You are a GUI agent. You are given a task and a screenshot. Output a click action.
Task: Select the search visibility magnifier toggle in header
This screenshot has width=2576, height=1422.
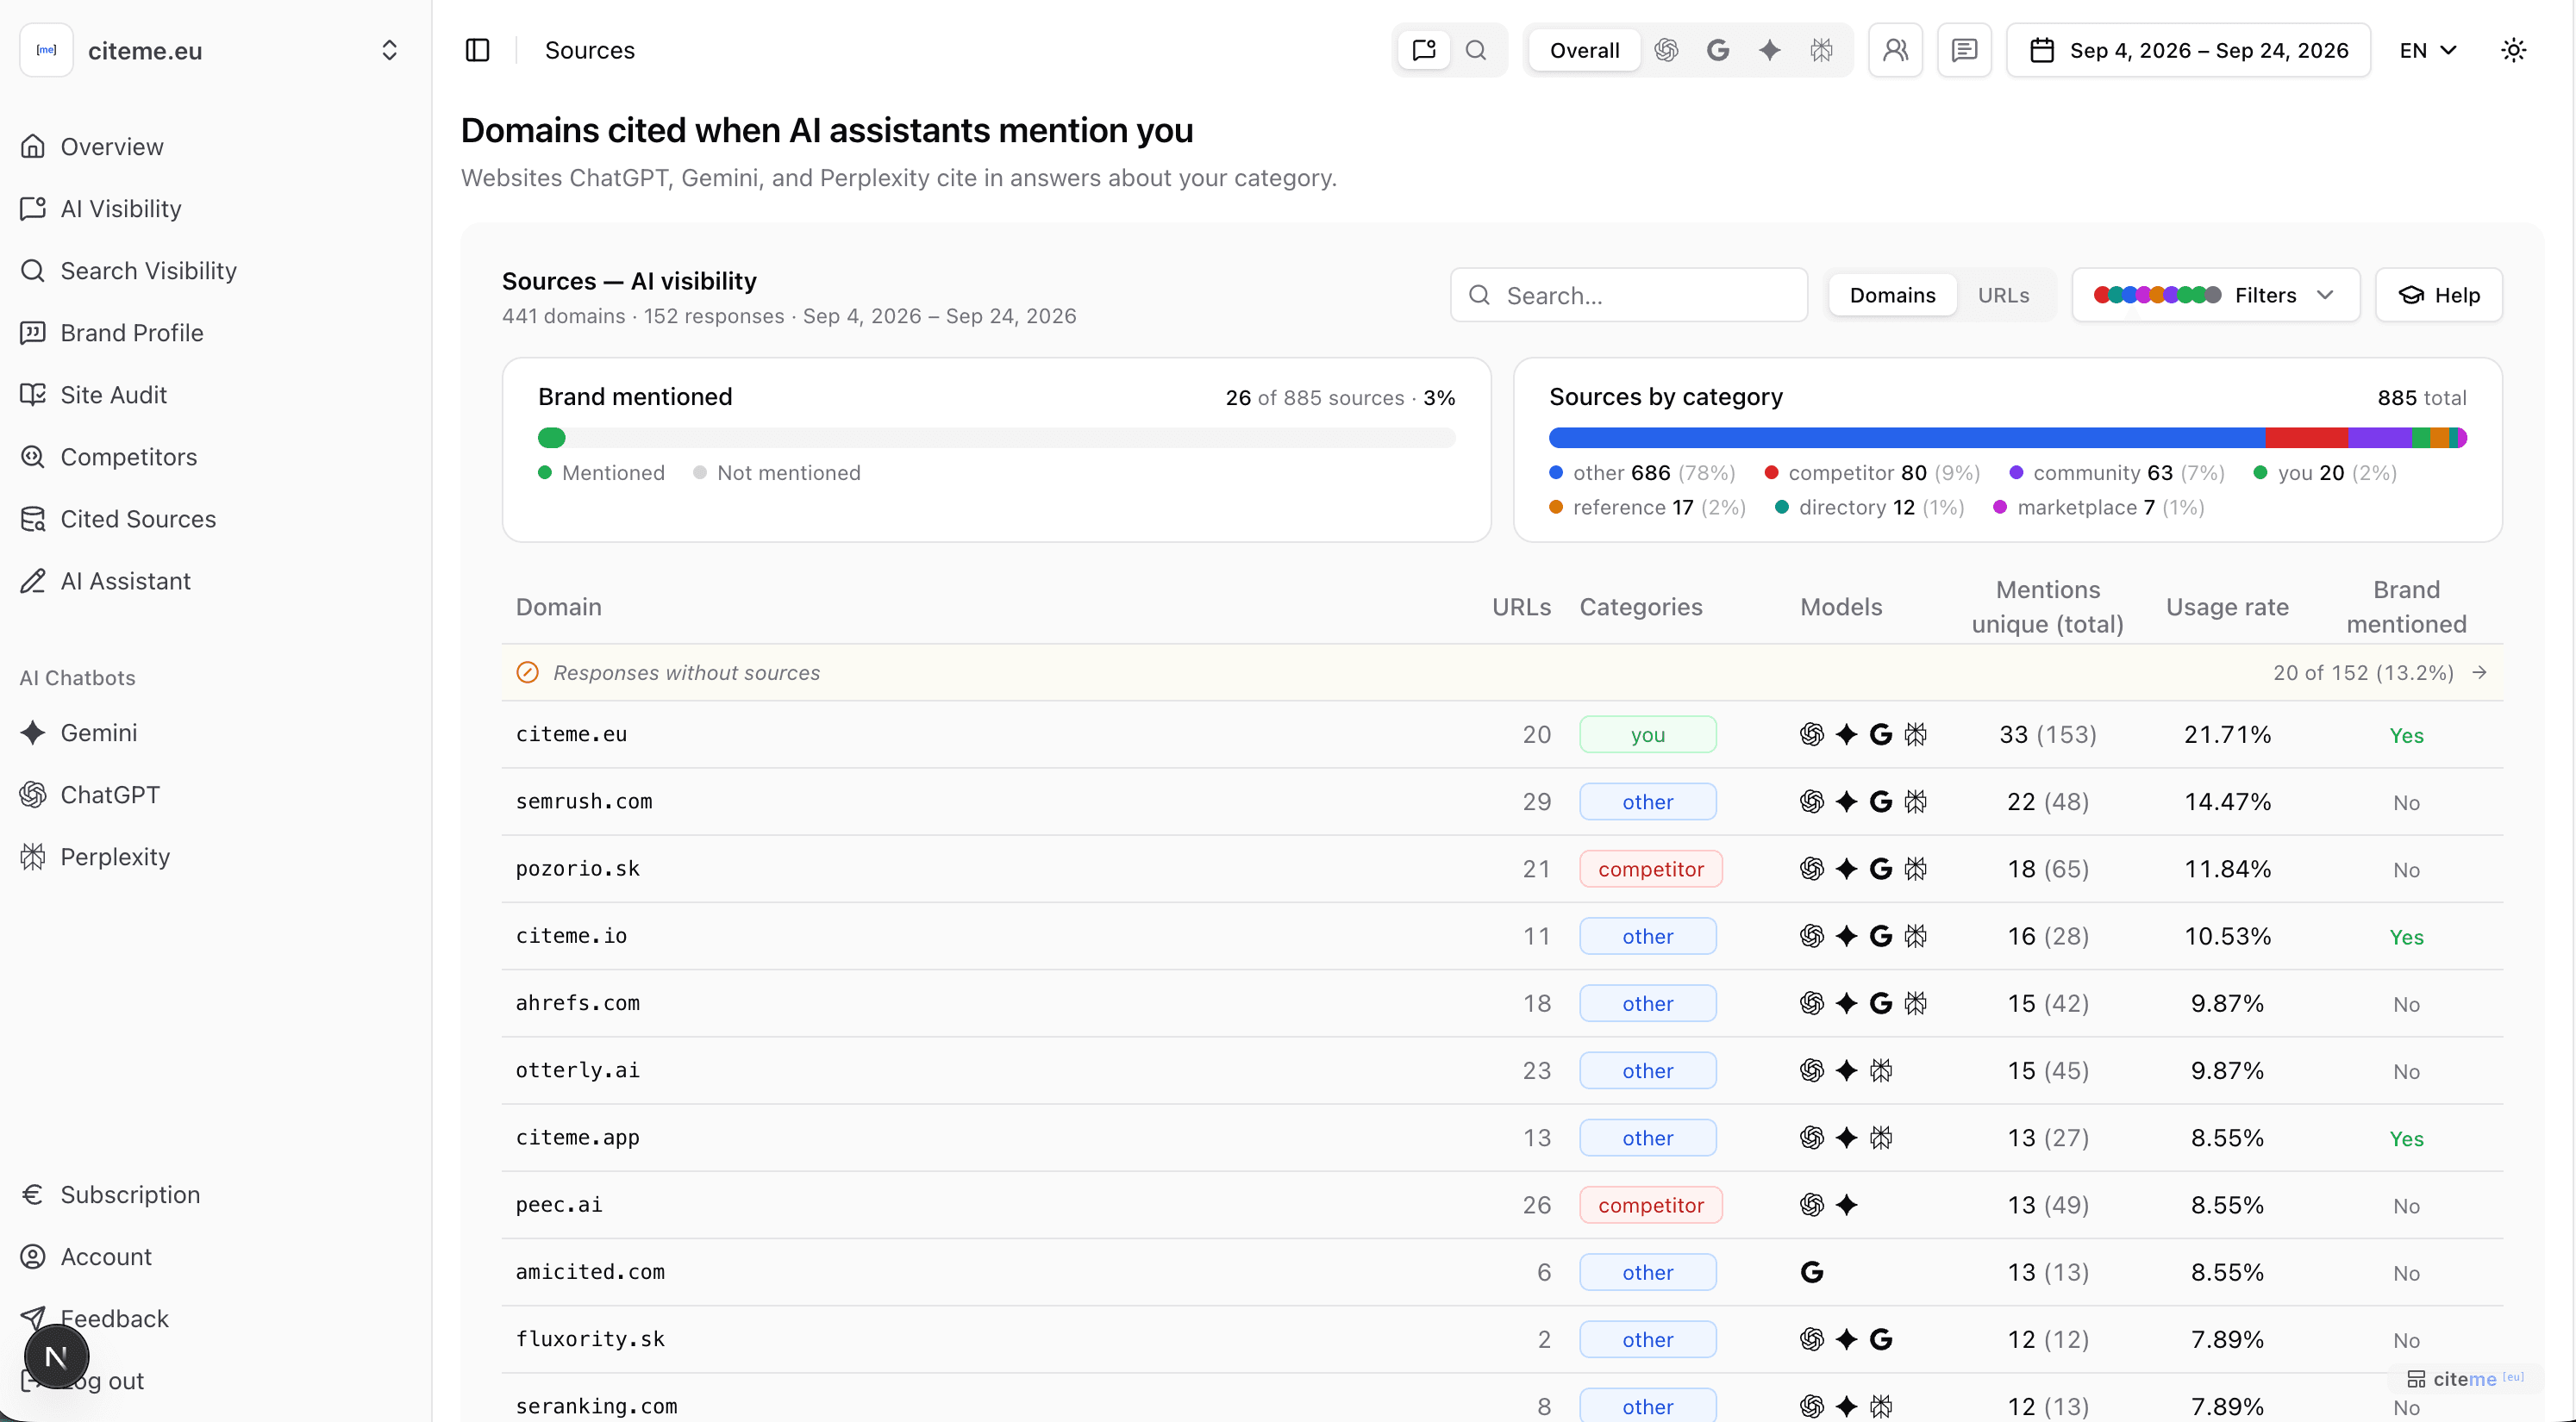coord(1476,50)
